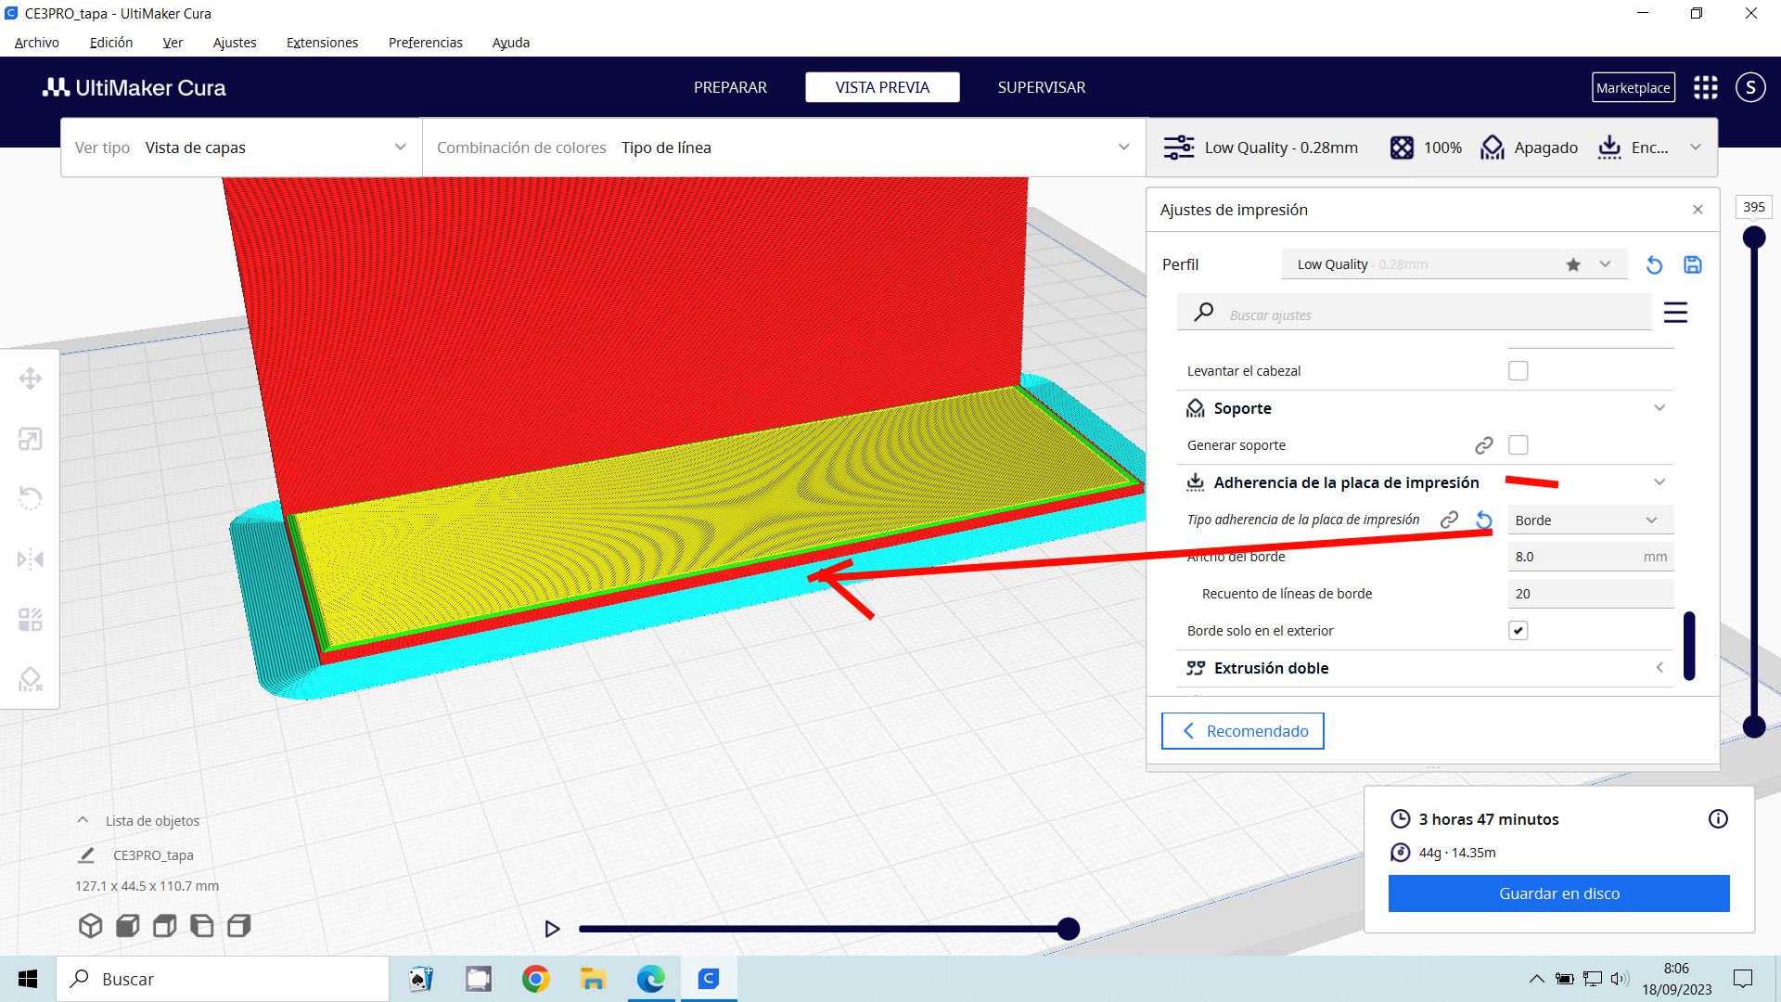This screenshot has height=1002, width=1781.
Task: Click the Recomendado button
Action: 1242,731
